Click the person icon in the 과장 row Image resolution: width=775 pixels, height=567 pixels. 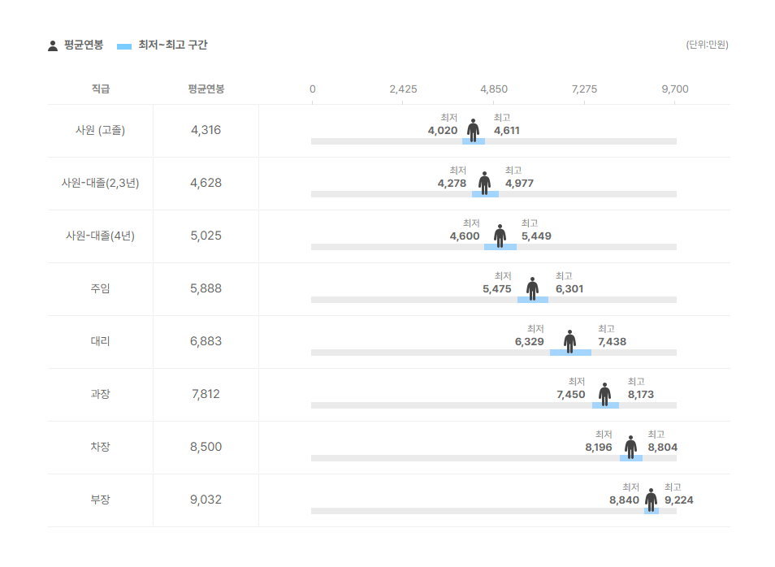point(604,394)
